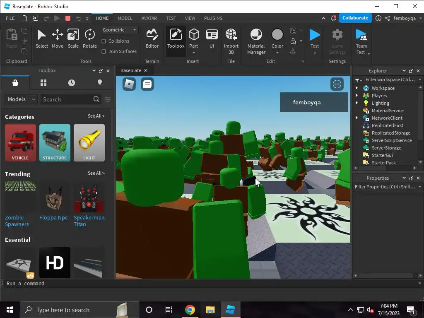Click Import 3D
Viewport: 424px width, 318px height.
231,42
